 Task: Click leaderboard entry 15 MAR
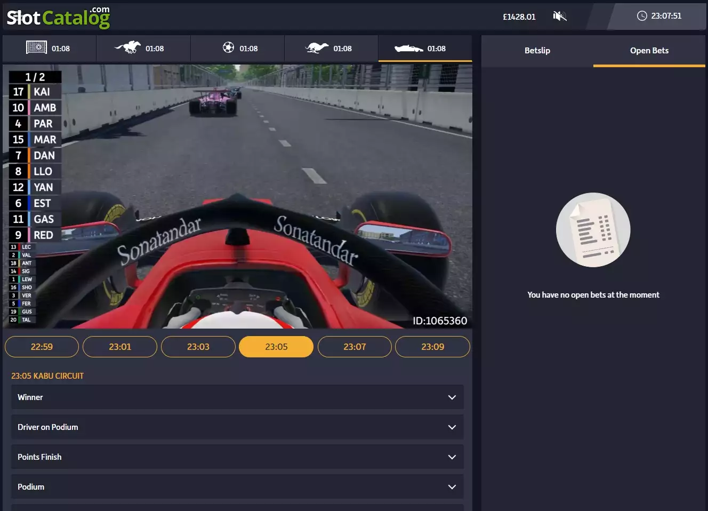[35, 140]
